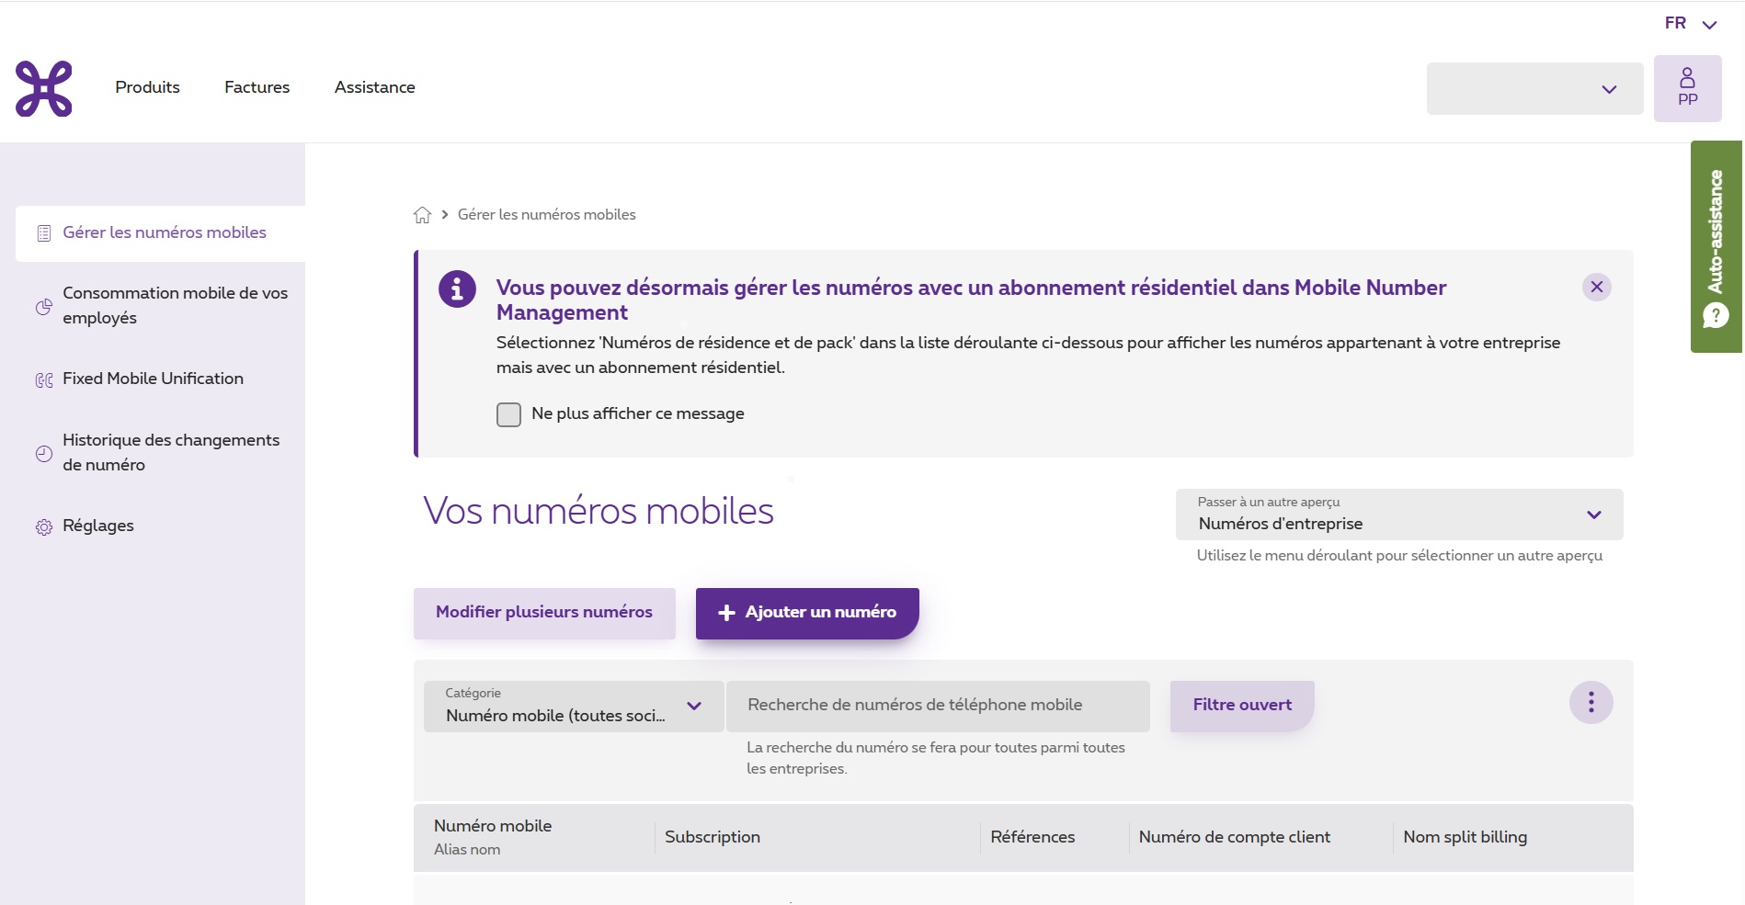
Task: Click the Proximus logo icon
Action: pos(43,88)
